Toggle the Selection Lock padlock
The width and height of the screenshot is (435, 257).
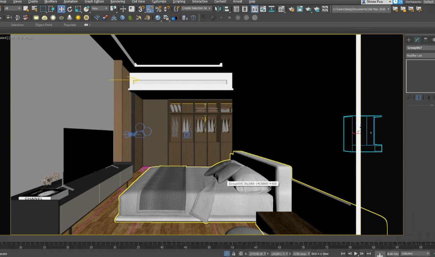(234, 254)
